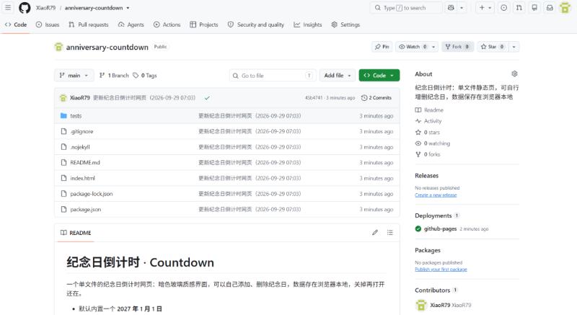
Task: Click the About settings gear icon
Action: 514,74
